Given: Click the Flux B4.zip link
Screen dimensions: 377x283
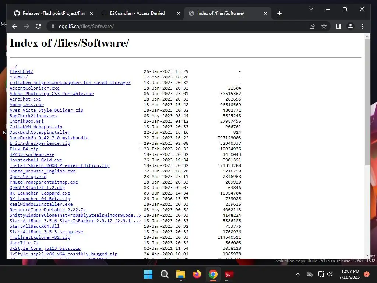Looking at the screenshot, I should (24, 149).
